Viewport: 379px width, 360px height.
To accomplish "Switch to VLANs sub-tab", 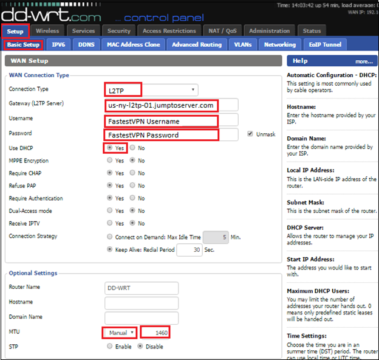I will (243, 45).
